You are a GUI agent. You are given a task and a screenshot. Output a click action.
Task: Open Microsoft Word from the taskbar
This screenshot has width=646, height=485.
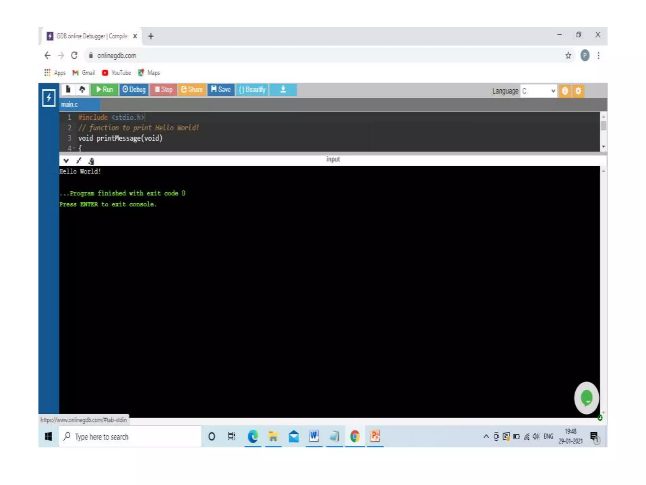(314, 436)
